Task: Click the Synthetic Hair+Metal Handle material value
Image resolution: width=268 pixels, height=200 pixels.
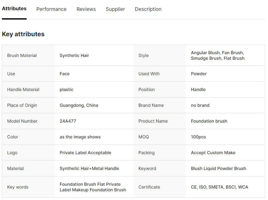Action: point(90,168)
